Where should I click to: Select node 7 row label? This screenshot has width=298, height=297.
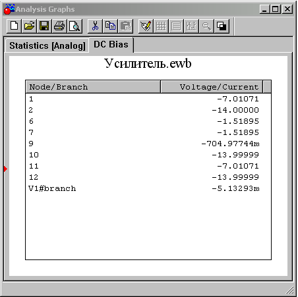[31, 132]
